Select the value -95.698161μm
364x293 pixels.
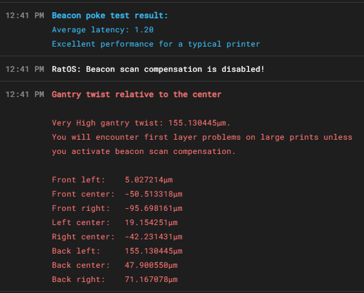click(154, 208)
